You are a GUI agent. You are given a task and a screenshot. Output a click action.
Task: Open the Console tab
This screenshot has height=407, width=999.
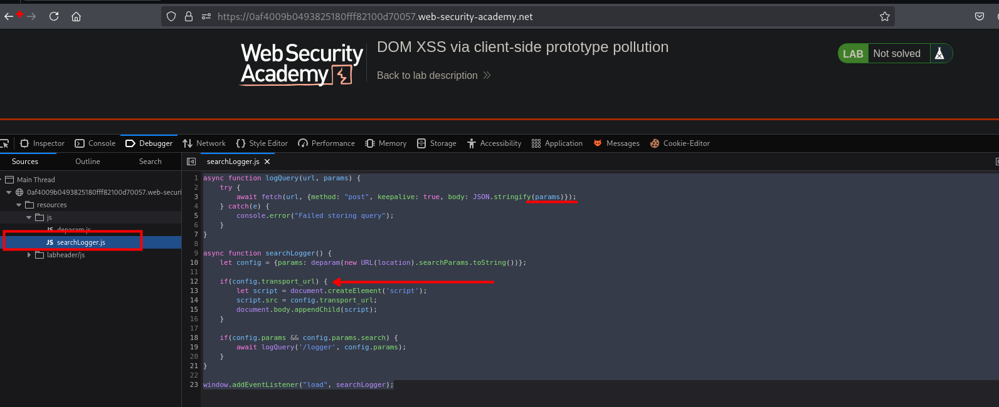(x=95, y=143)
